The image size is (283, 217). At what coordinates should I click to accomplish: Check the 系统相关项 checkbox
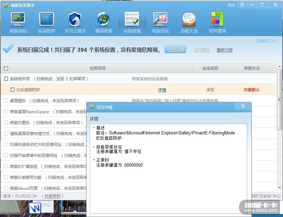(6, 79)
